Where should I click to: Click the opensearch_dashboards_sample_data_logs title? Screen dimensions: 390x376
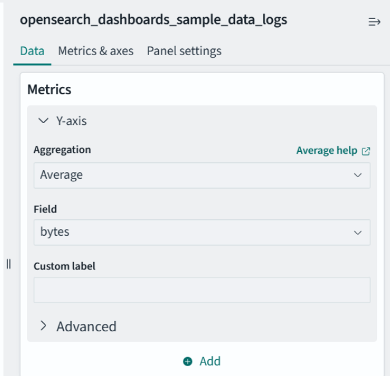pos(153,20)
